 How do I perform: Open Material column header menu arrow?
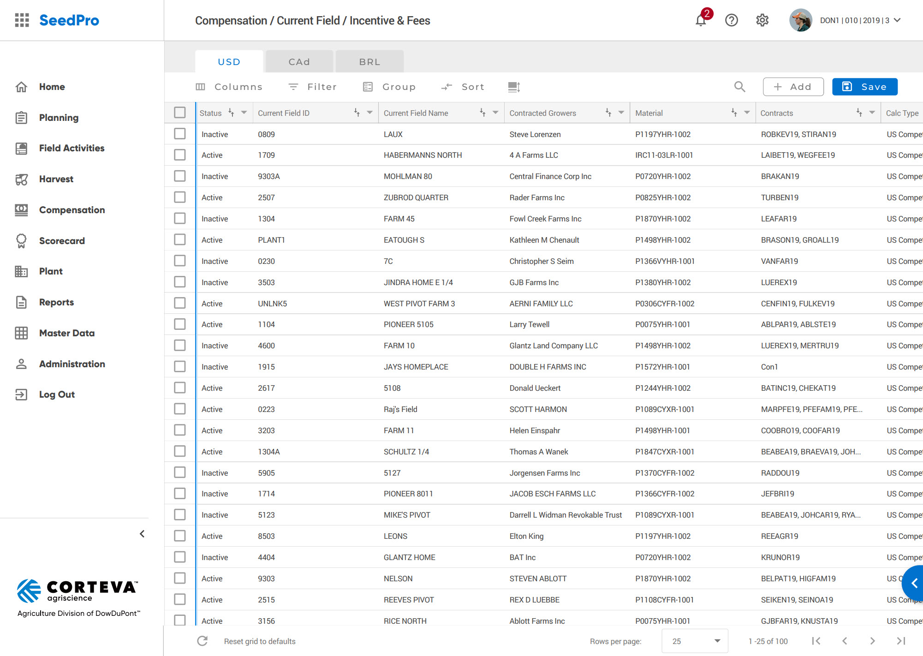pyautogui.click(x=747, y=113)
